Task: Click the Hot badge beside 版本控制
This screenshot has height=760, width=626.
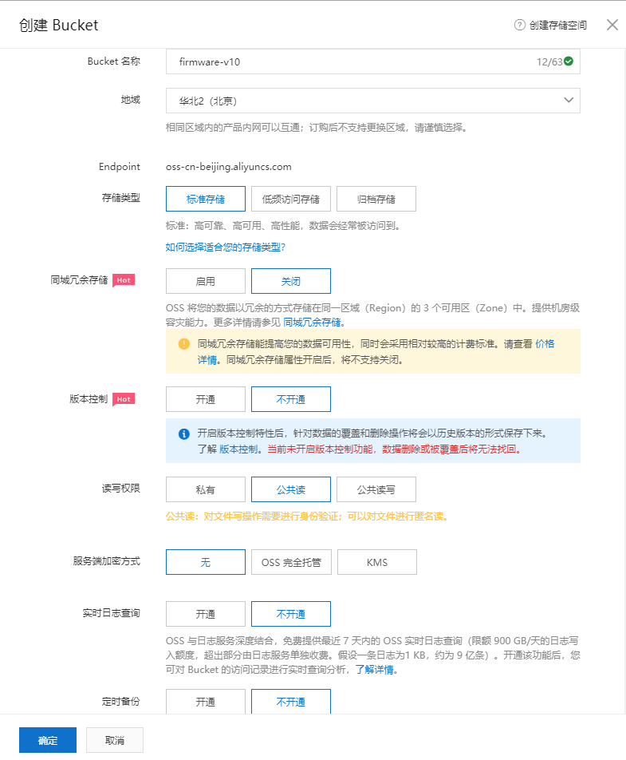Action: pyautogui.click(x=124, y=399)
